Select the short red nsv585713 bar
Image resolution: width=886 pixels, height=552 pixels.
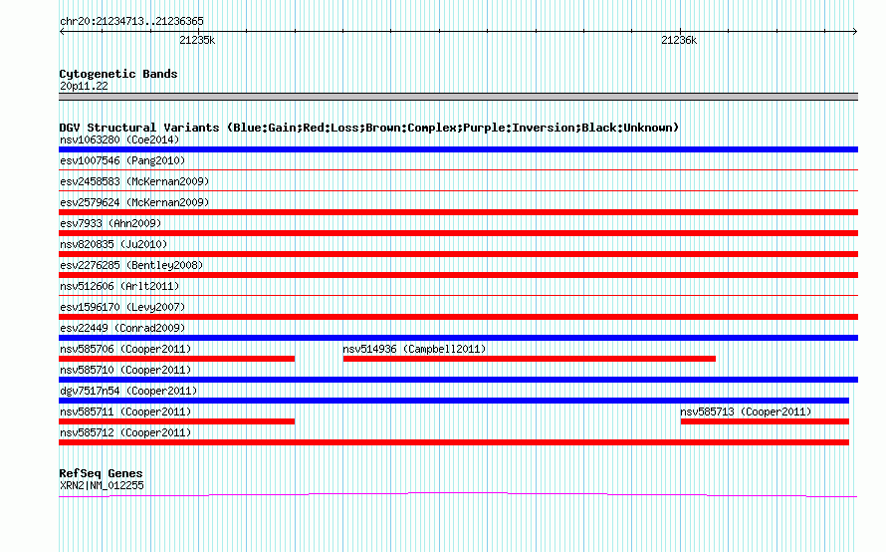point(766,421)
